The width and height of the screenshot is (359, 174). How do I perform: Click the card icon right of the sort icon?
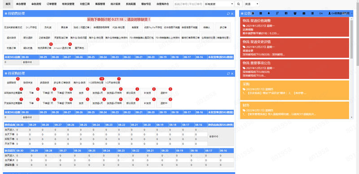(286, 13)
